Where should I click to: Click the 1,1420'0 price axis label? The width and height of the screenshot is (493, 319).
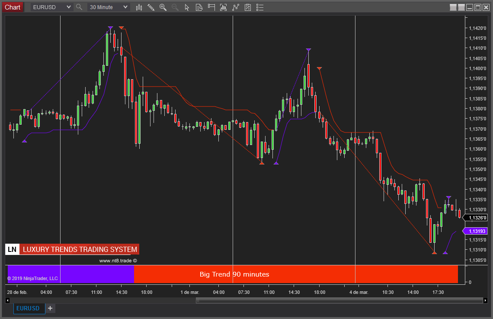477,28
